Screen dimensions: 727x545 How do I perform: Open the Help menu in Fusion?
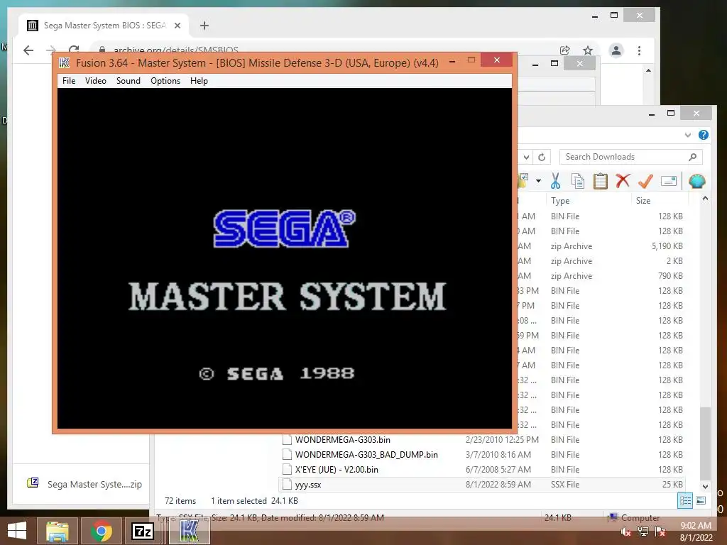(199, 81)
